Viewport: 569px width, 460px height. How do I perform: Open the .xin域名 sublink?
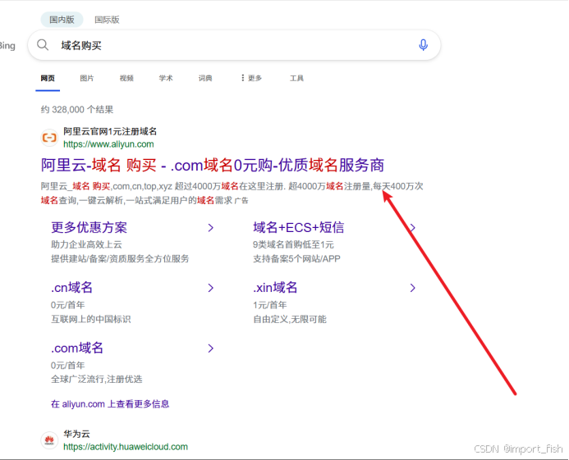pyautogui.click(x=275, y=288)
